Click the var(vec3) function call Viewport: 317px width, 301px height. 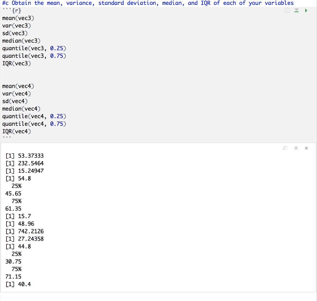[15, 25]
